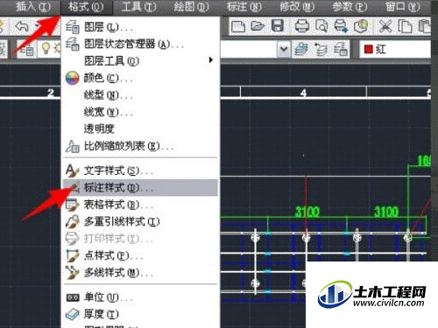Click the Open folder icon
The width and height of the screenshot is (438, 328).
click(x=258, y=26)
